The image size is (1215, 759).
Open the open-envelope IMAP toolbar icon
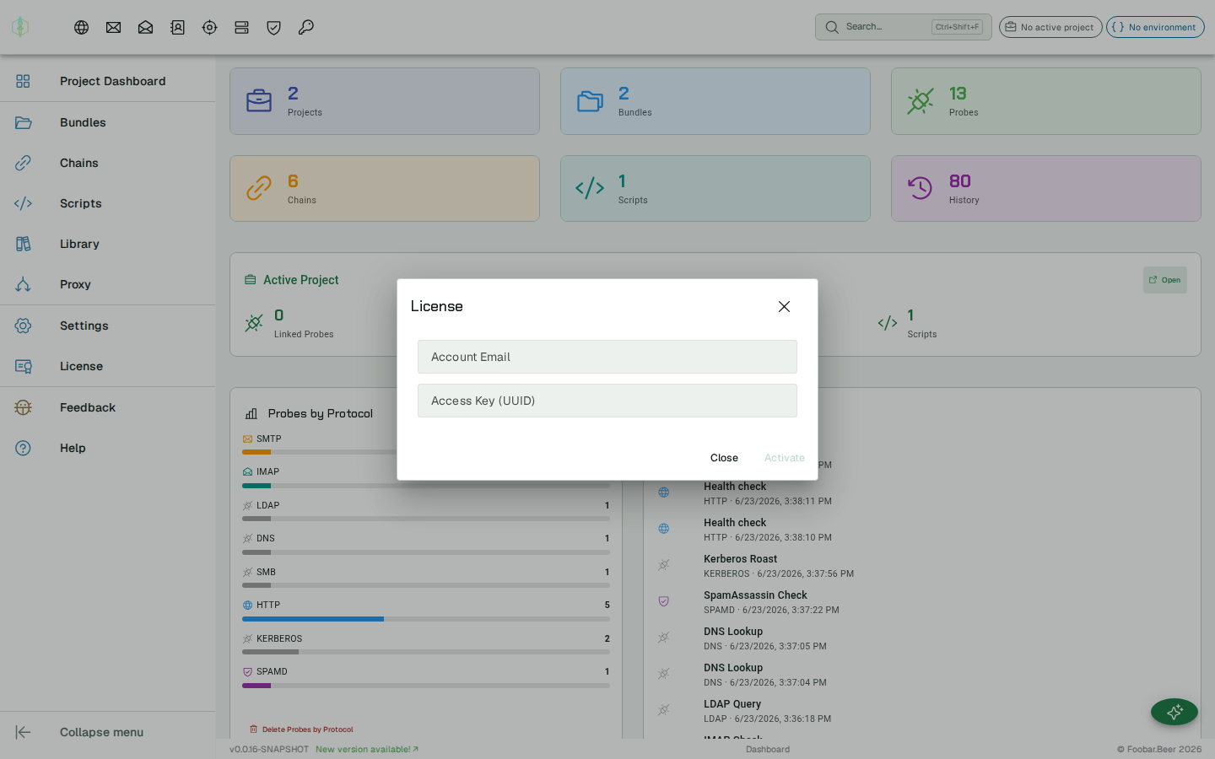click(145, 27)
